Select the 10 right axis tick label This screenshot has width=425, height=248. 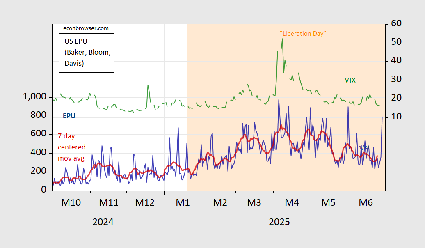396,117
